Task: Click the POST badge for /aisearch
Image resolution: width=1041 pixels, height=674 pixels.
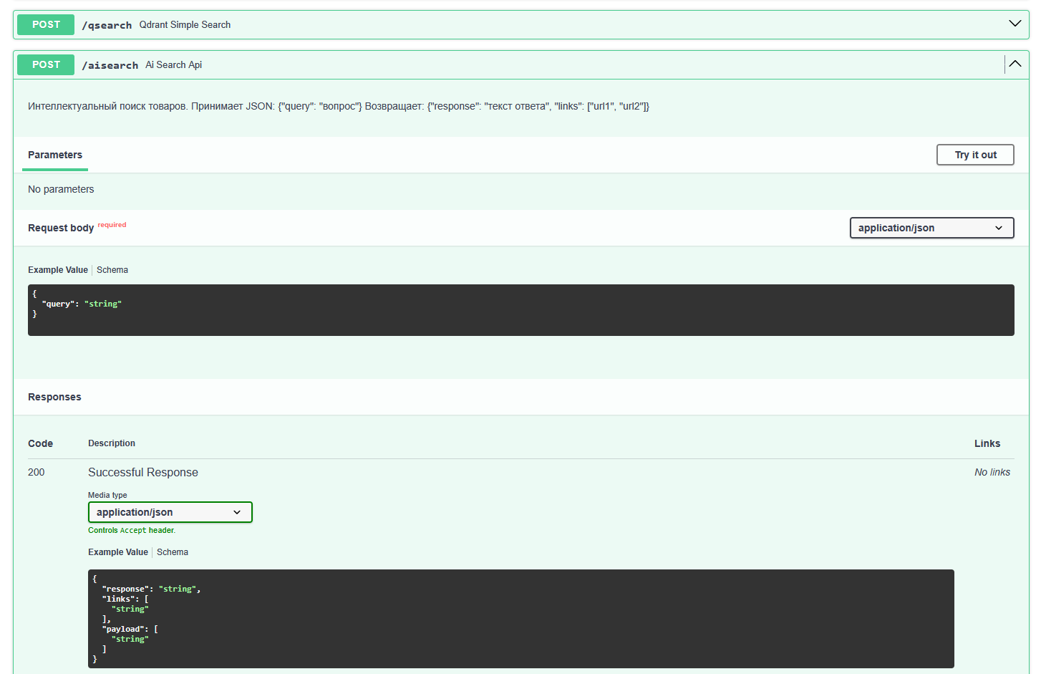Action: click(46, 64)
